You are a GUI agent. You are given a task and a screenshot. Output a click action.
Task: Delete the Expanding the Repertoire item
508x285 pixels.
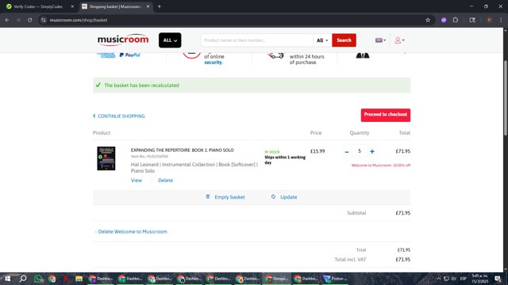(x=166, y=180)
